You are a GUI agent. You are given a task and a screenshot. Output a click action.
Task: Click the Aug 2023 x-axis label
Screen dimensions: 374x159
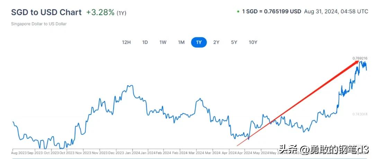pos(19,152)
